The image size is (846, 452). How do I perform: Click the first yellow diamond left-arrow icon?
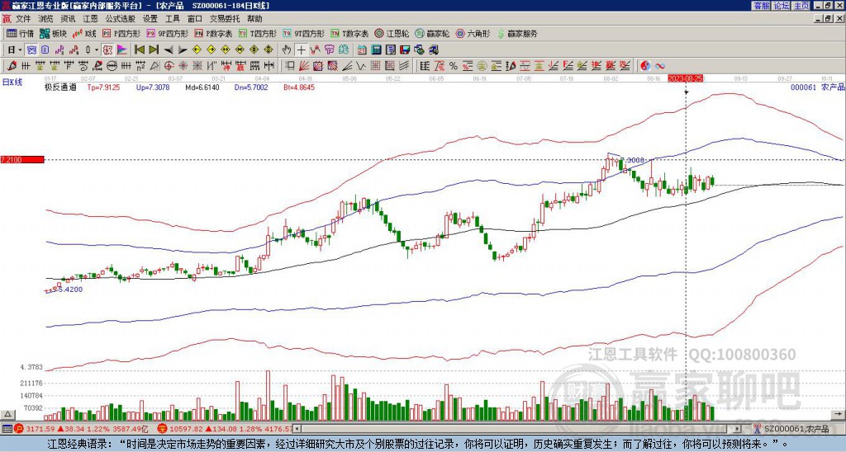[x=197, y=50]
